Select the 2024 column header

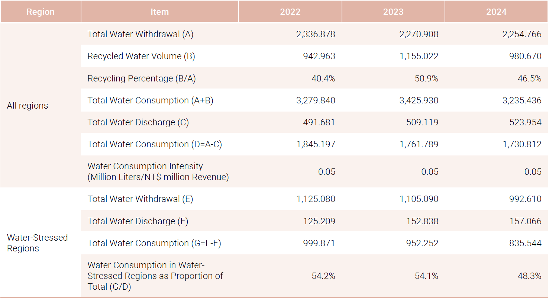coord(496,12)
